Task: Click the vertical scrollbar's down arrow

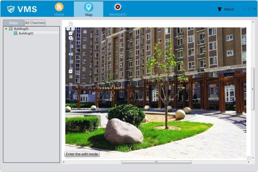Action: point(253,158)
